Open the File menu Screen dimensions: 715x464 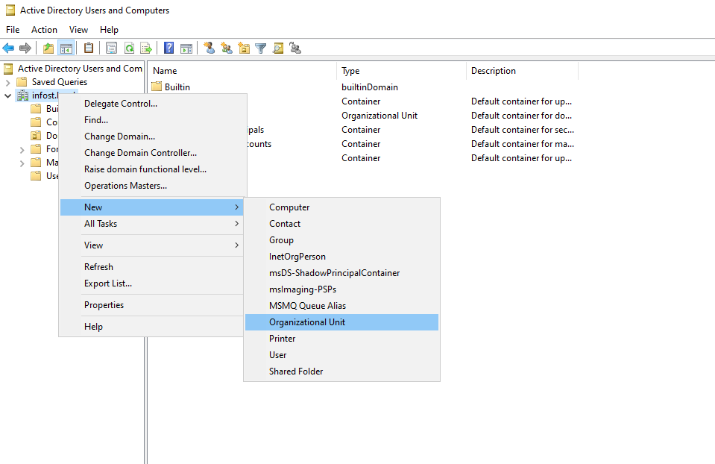(x=13, y=30)
